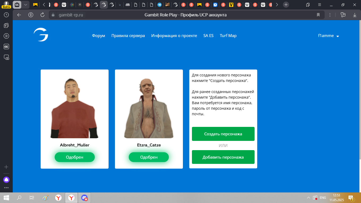Click Создать персонажа button
The width and height of the screenshot is (361, 203).
click(x=223, y=134)
